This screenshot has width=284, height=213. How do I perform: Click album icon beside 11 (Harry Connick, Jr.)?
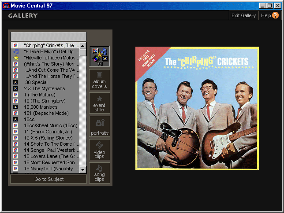coord(15,132)
